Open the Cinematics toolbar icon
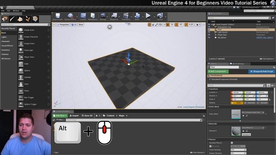This screenshot has width=276, height=155. tap(126, 16)
